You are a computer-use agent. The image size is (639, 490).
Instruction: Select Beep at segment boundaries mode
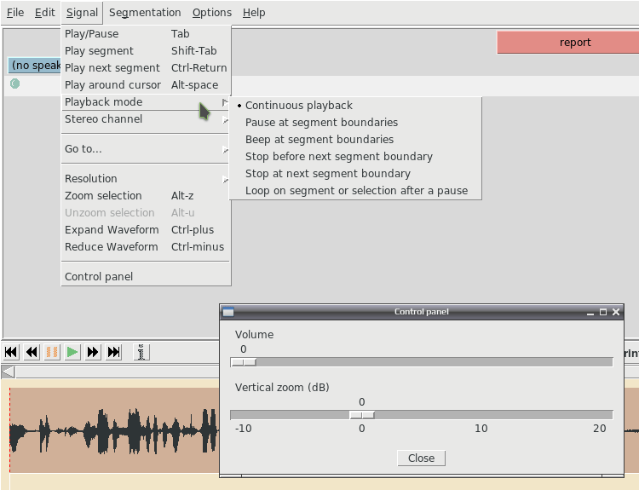point(355,140)
